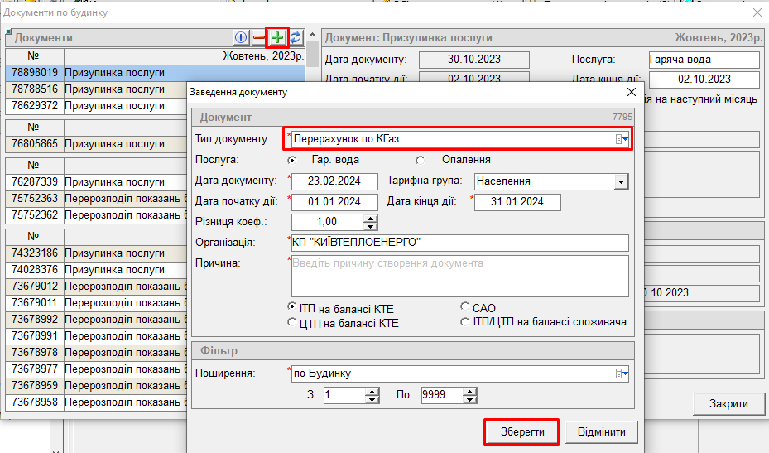
Task: Increase the Різниця коеф. value with up arrow
Action: click(x=371, y=219)
